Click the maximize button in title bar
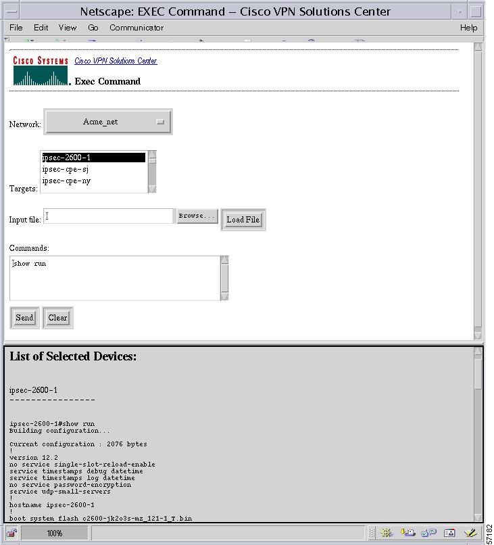Screen dimensions: 494x545 (x=476, y=11)
